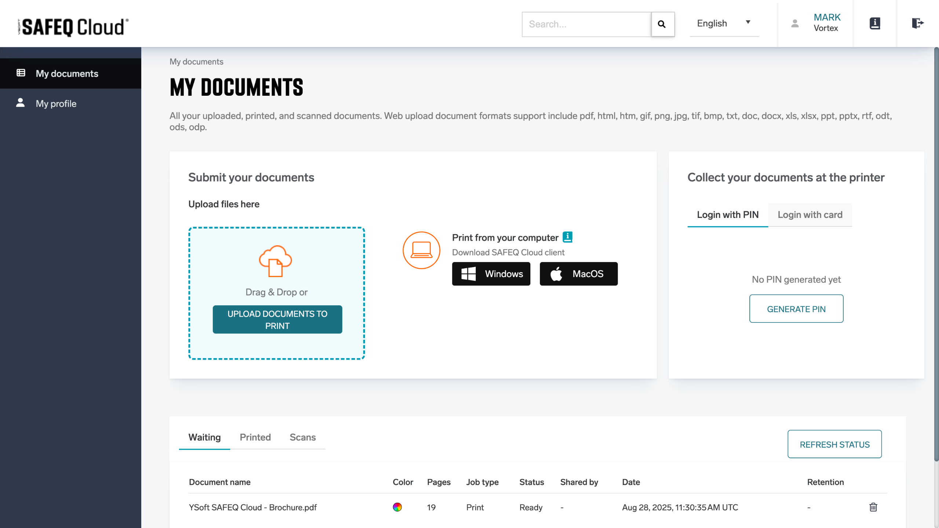Click into the Search input field

(586, 24)
